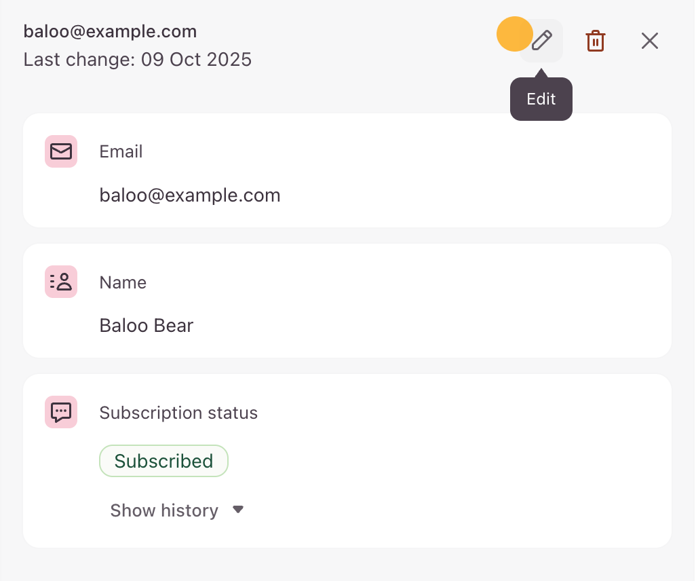Viewport: 696px width, 581px height.
Task: Click the Edit pencil icon
Action: point(541,41)
